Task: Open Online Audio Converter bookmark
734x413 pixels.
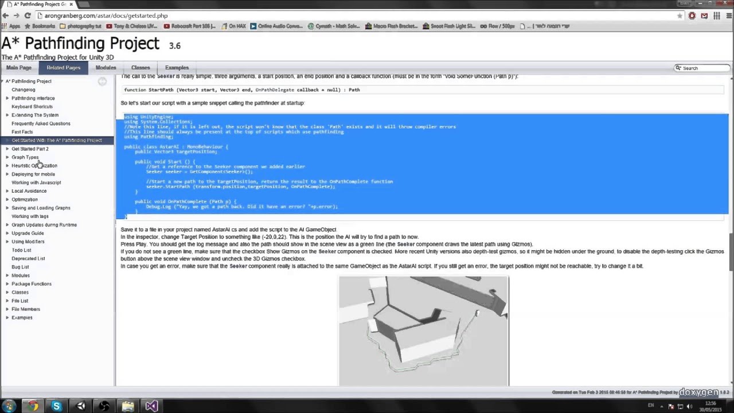Action: 276,26
